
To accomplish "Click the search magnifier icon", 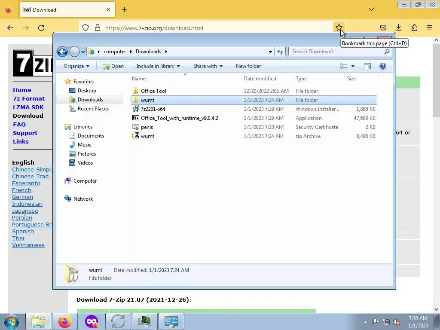I will pyautogui.click(x=387, y=52).
